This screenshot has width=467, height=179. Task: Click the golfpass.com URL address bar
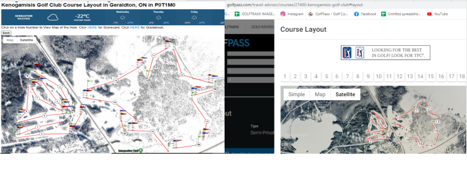[346, 5]
